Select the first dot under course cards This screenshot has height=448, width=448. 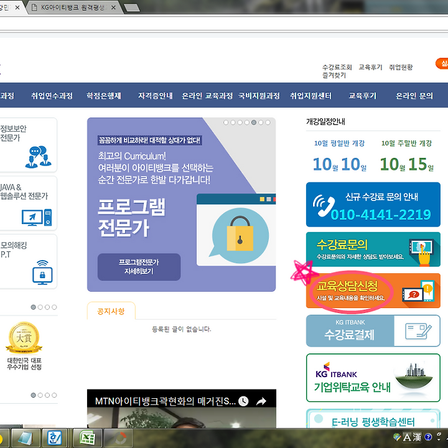pos(34,307)
